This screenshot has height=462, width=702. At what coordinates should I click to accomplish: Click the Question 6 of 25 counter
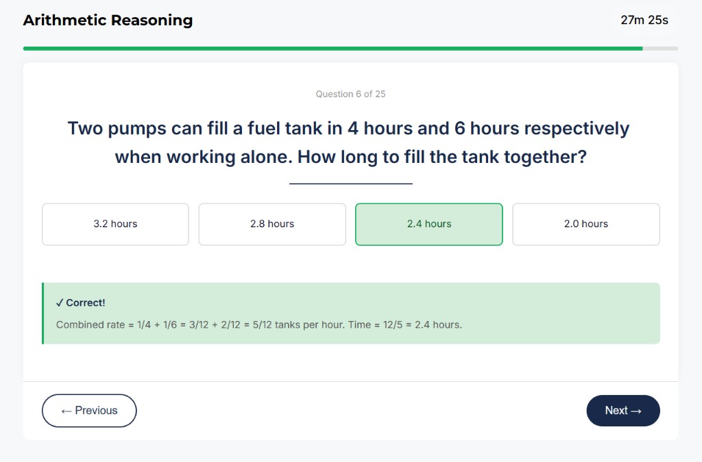[x=350, y=94]
